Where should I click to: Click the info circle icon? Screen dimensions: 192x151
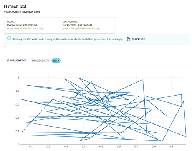(9, 38)
